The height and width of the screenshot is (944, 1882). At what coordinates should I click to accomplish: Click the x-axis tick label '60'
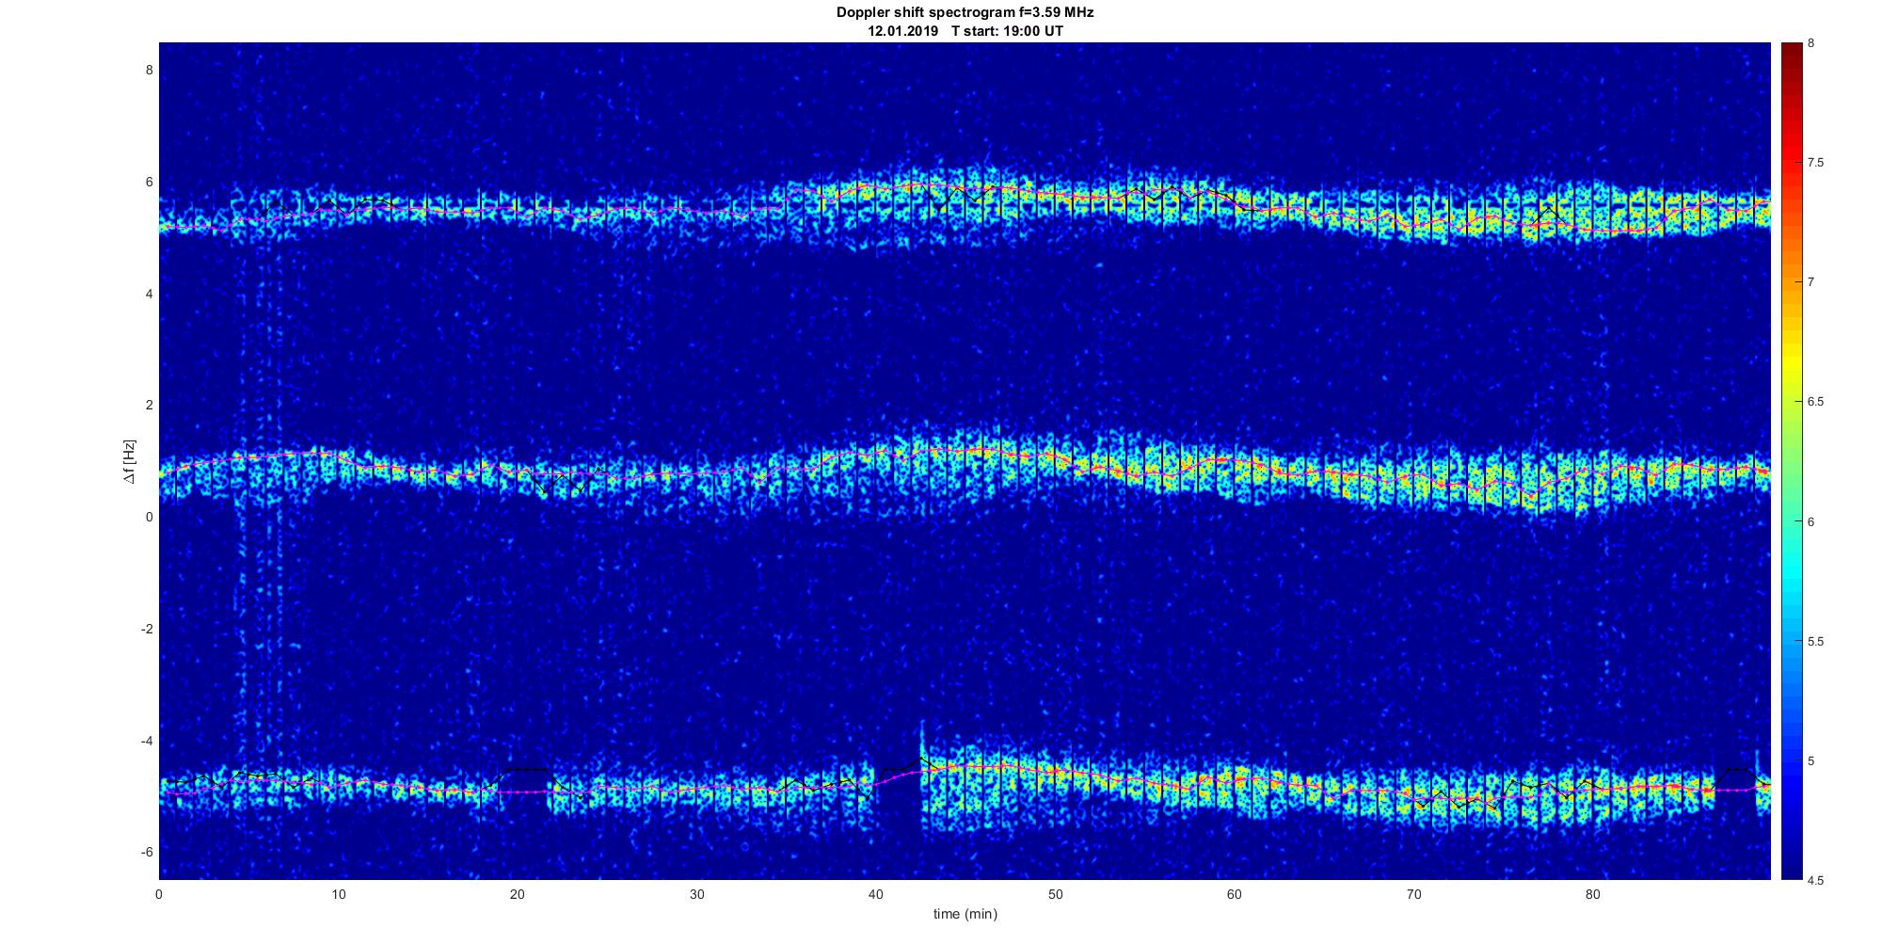pos(1234,894)
